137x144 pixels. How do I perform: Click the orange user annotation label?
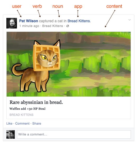pyautogui.click(x=17, y=6)
